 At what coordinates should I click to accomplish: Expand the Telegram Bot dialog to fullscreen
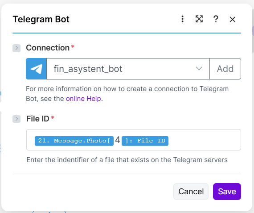point(199,19)
